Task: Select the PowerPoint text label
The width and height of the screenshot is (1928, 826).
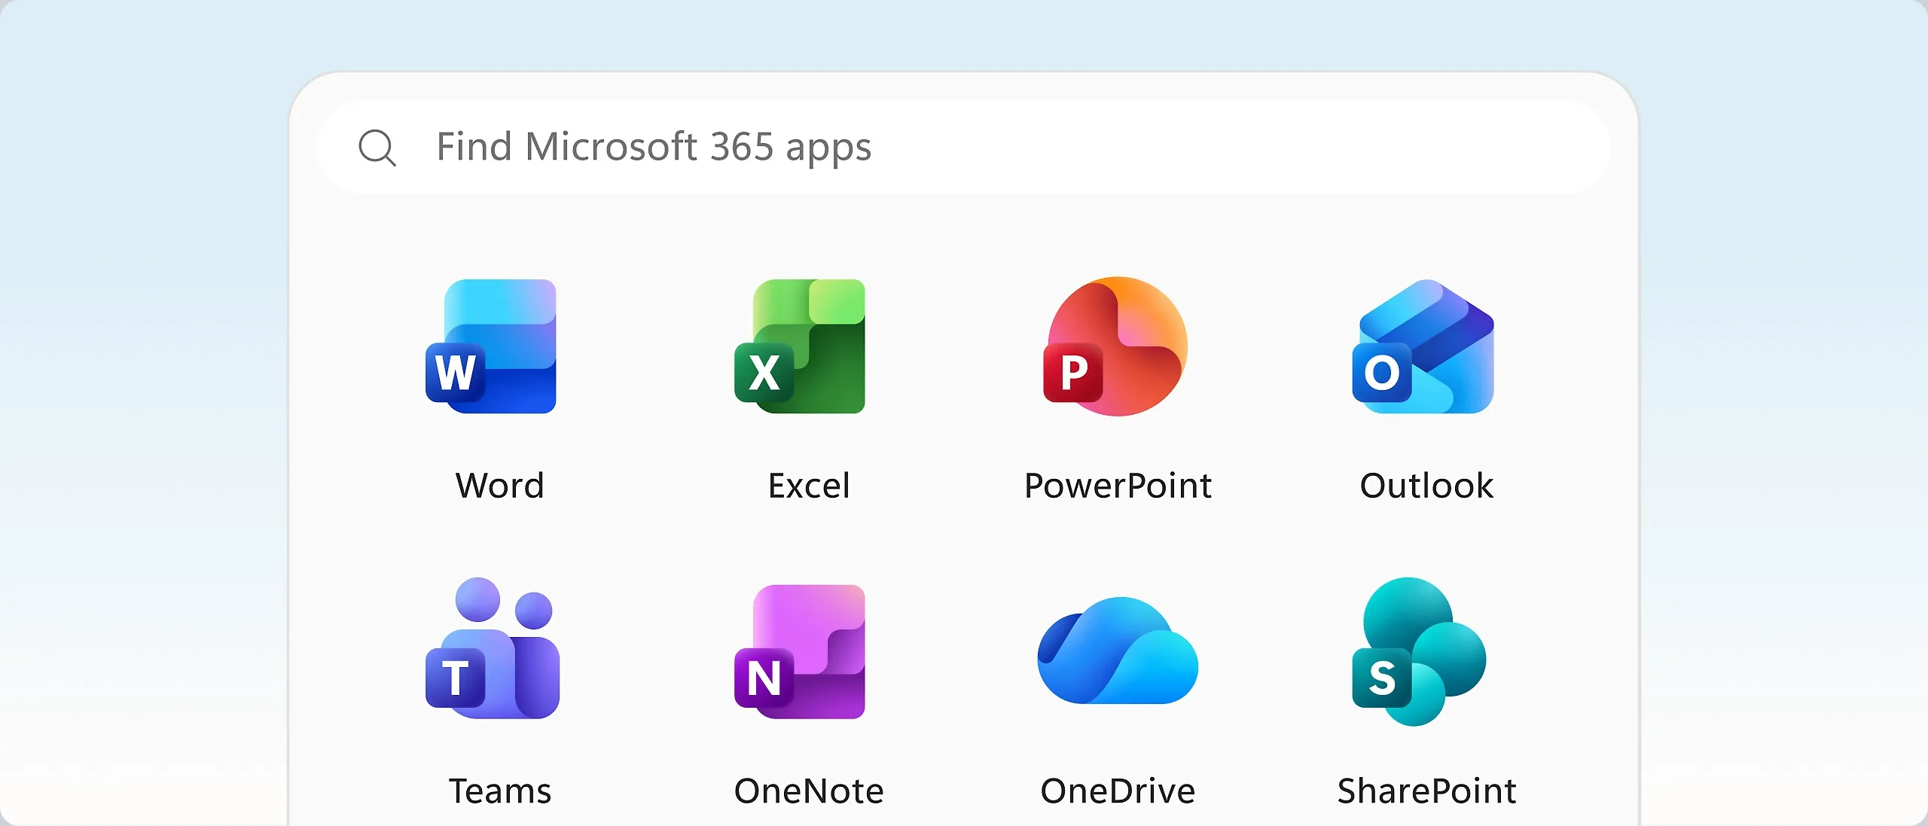Action: [x=1118, y=486]
